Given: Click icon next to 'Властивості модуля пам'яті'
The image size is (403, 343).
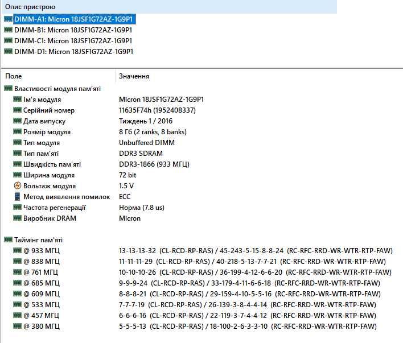Looking at the screenshot, I should tap(8, 88).
